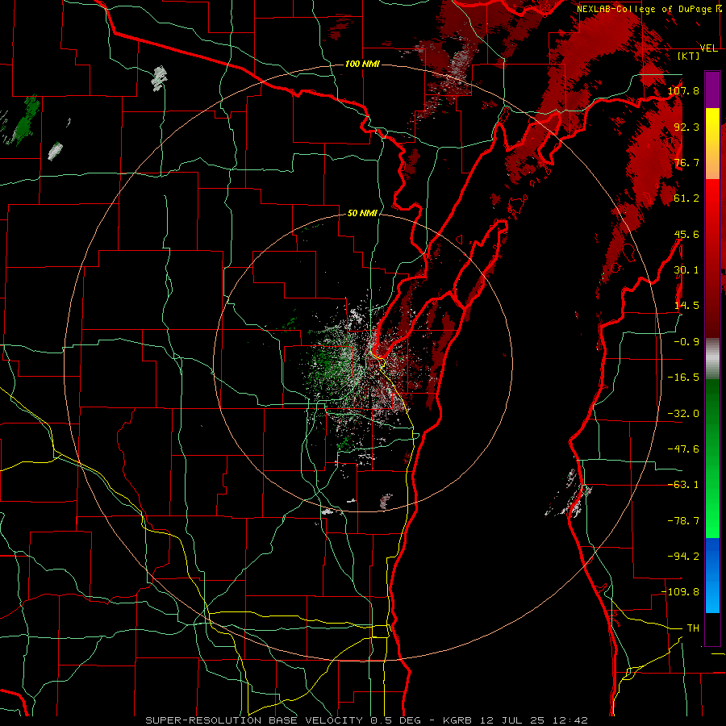
Task: Click the -78.7 velocity scale value
Action: (x=683, y=521)
